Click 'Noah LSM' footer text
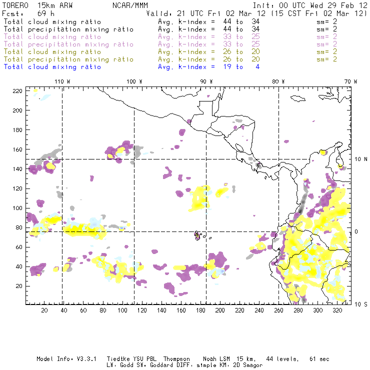The width and height of the screenshot is (370, 370). click(x=216, y=359)
